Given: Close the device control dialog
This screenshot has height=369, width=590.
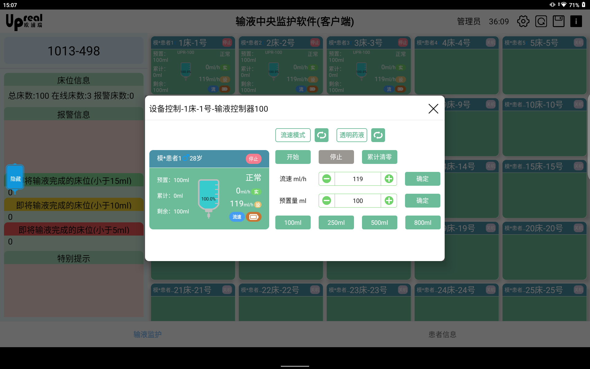Looking at the screenshot, I should [x=433, y=109].
